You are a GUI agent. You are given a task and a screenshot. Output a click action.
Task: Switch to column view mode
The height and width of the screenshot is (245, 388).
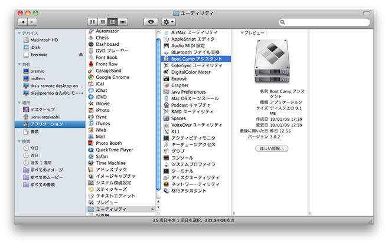pyautogui.click(x=112, y=22)
